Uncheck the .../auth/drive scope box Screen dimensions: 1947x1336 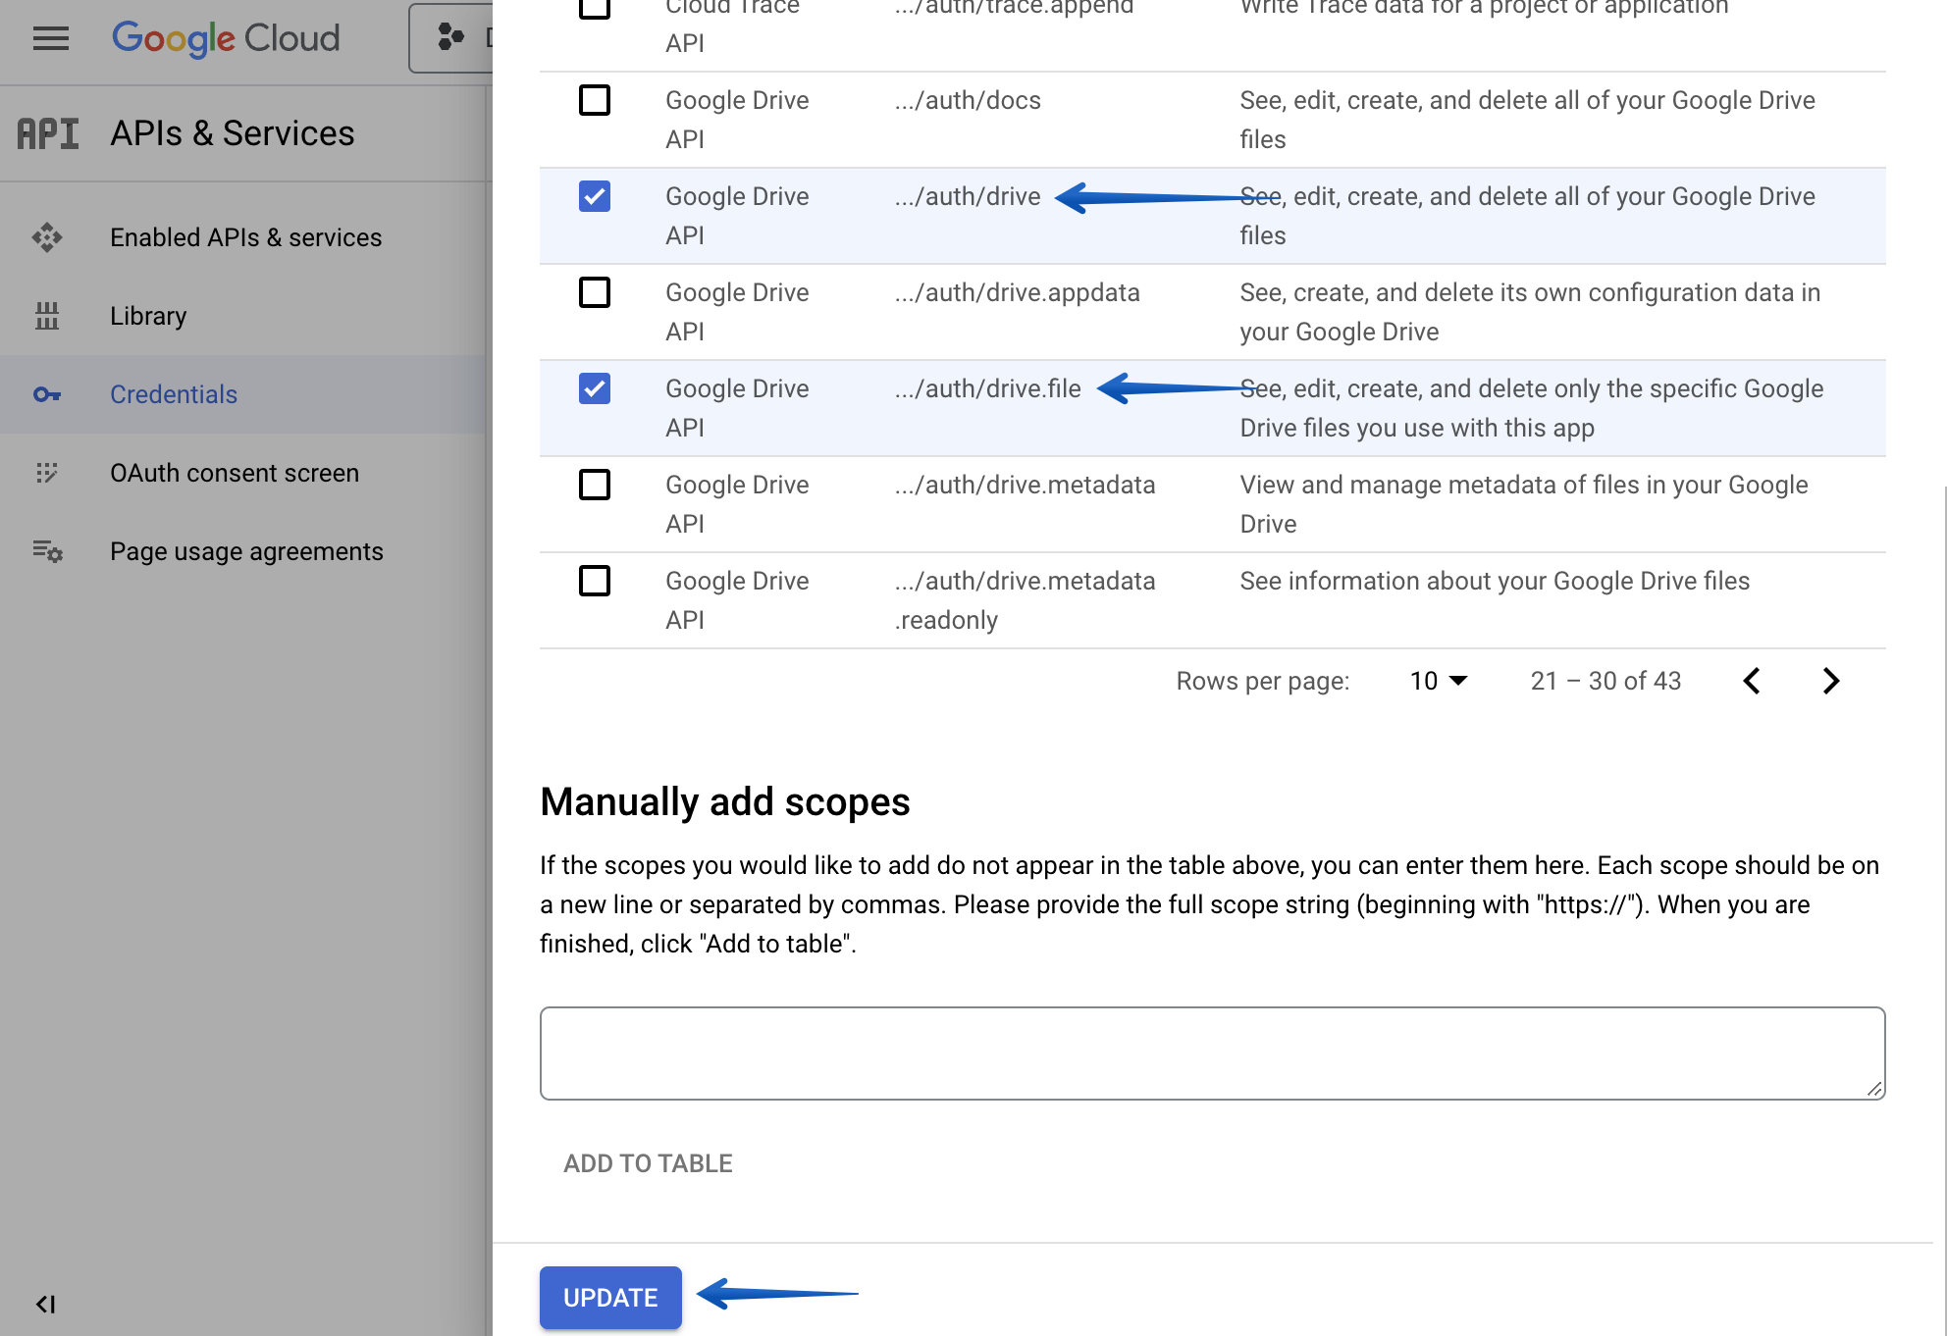click(x=595, y=196)
